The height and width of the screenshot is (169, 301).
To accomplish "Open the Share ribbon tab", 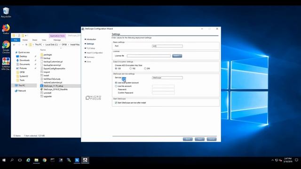I will click(x=35, y=40).
